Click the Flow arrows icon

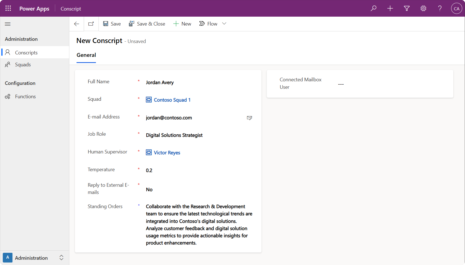click(x=202, y=24)
